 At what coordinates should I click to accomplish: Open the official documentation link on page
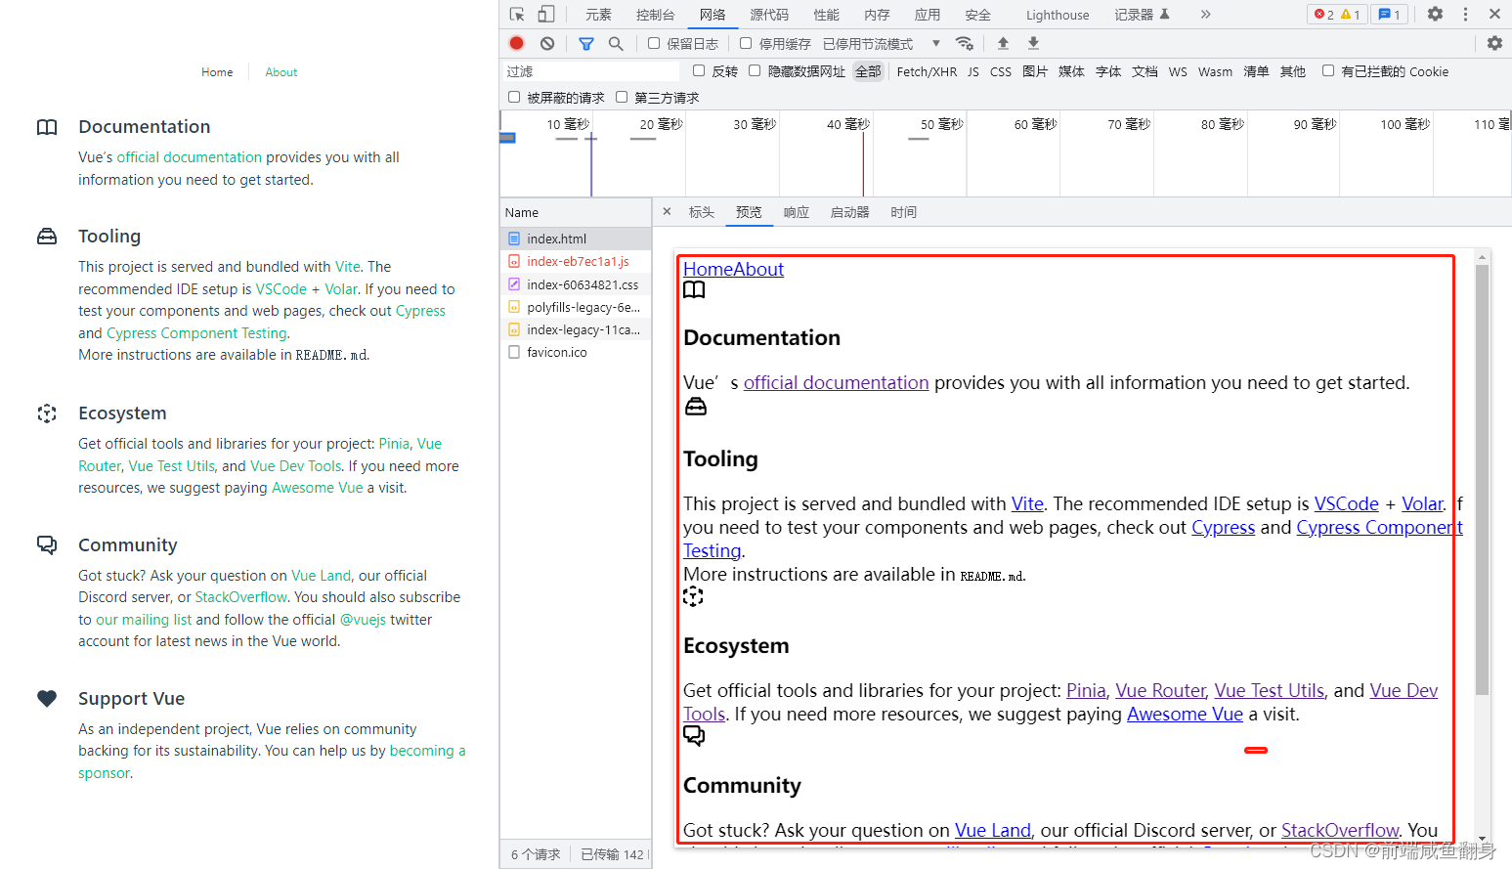[x=190, y=157]
